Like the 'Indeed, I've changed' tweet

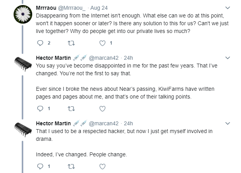[x=102, y=166]
